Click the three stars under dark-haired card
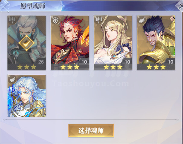183x144 pixels. pos(156,67)
